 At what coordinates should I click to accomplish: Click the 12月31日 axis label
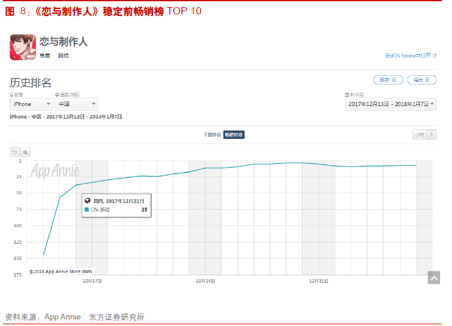[x=319, y=281]
